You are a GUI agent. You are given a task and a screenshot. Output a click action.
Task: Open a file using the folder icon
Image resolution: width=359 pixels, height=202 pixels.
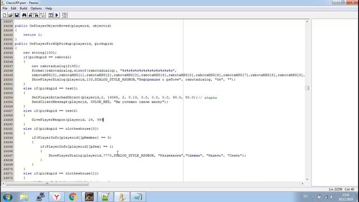click(x=11, y=15)
